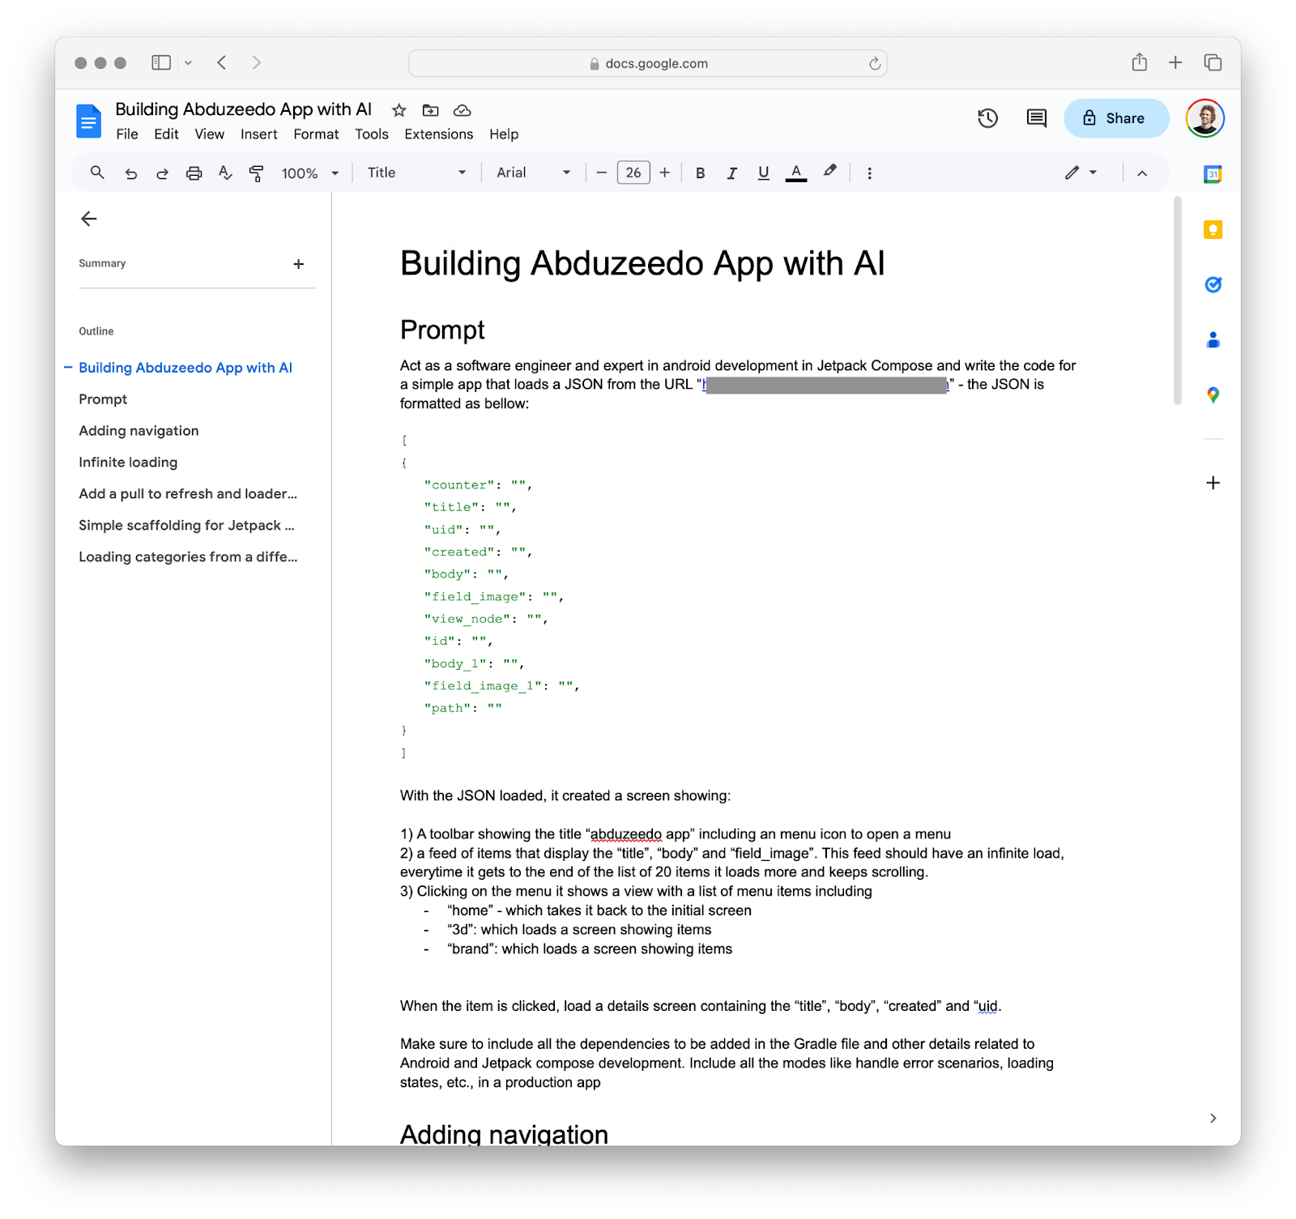Print the document
This screenshot has height=1219, width=1296.
pyautogui.click(x=194, y=173)
